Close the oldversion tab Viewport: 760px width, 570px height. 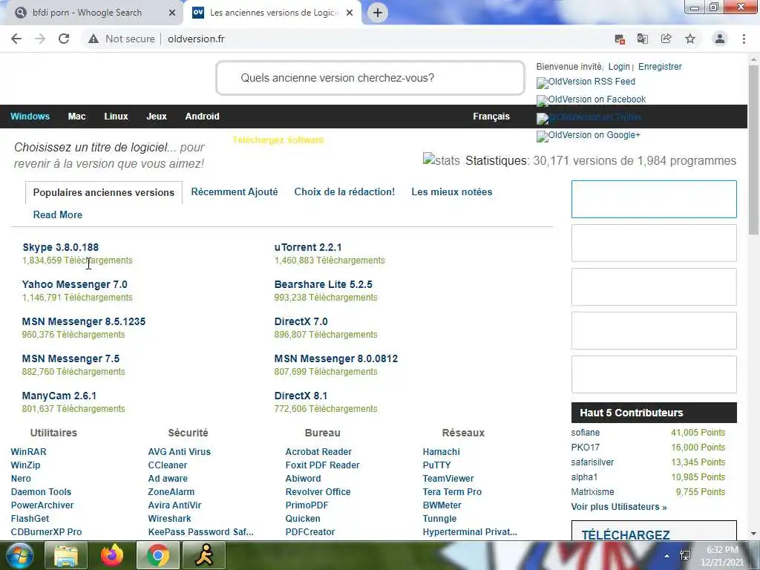point(350,13)
